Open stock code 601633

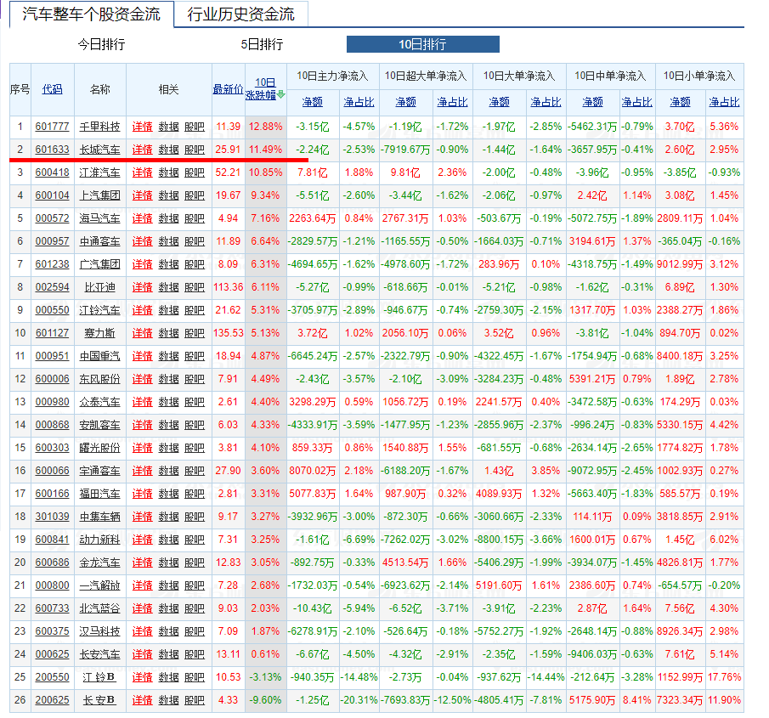[52, 150]
